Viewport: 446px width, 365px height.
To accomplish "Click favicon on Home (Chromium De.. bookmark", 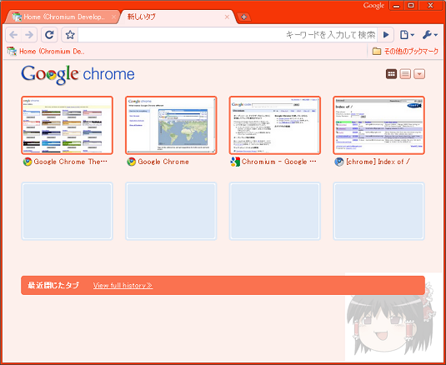I will click(12, 52).
